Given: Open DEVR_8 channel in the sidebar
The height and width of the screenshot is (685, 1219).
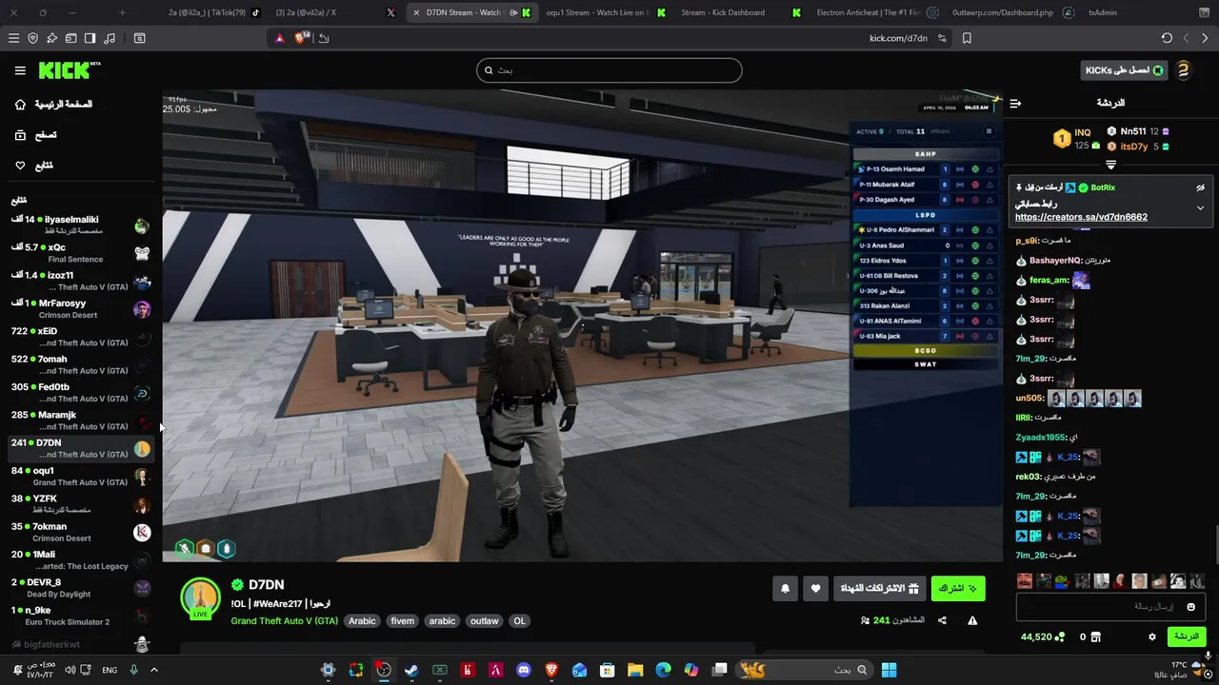Looking at the screenshot, I should [x=80, y=588].
